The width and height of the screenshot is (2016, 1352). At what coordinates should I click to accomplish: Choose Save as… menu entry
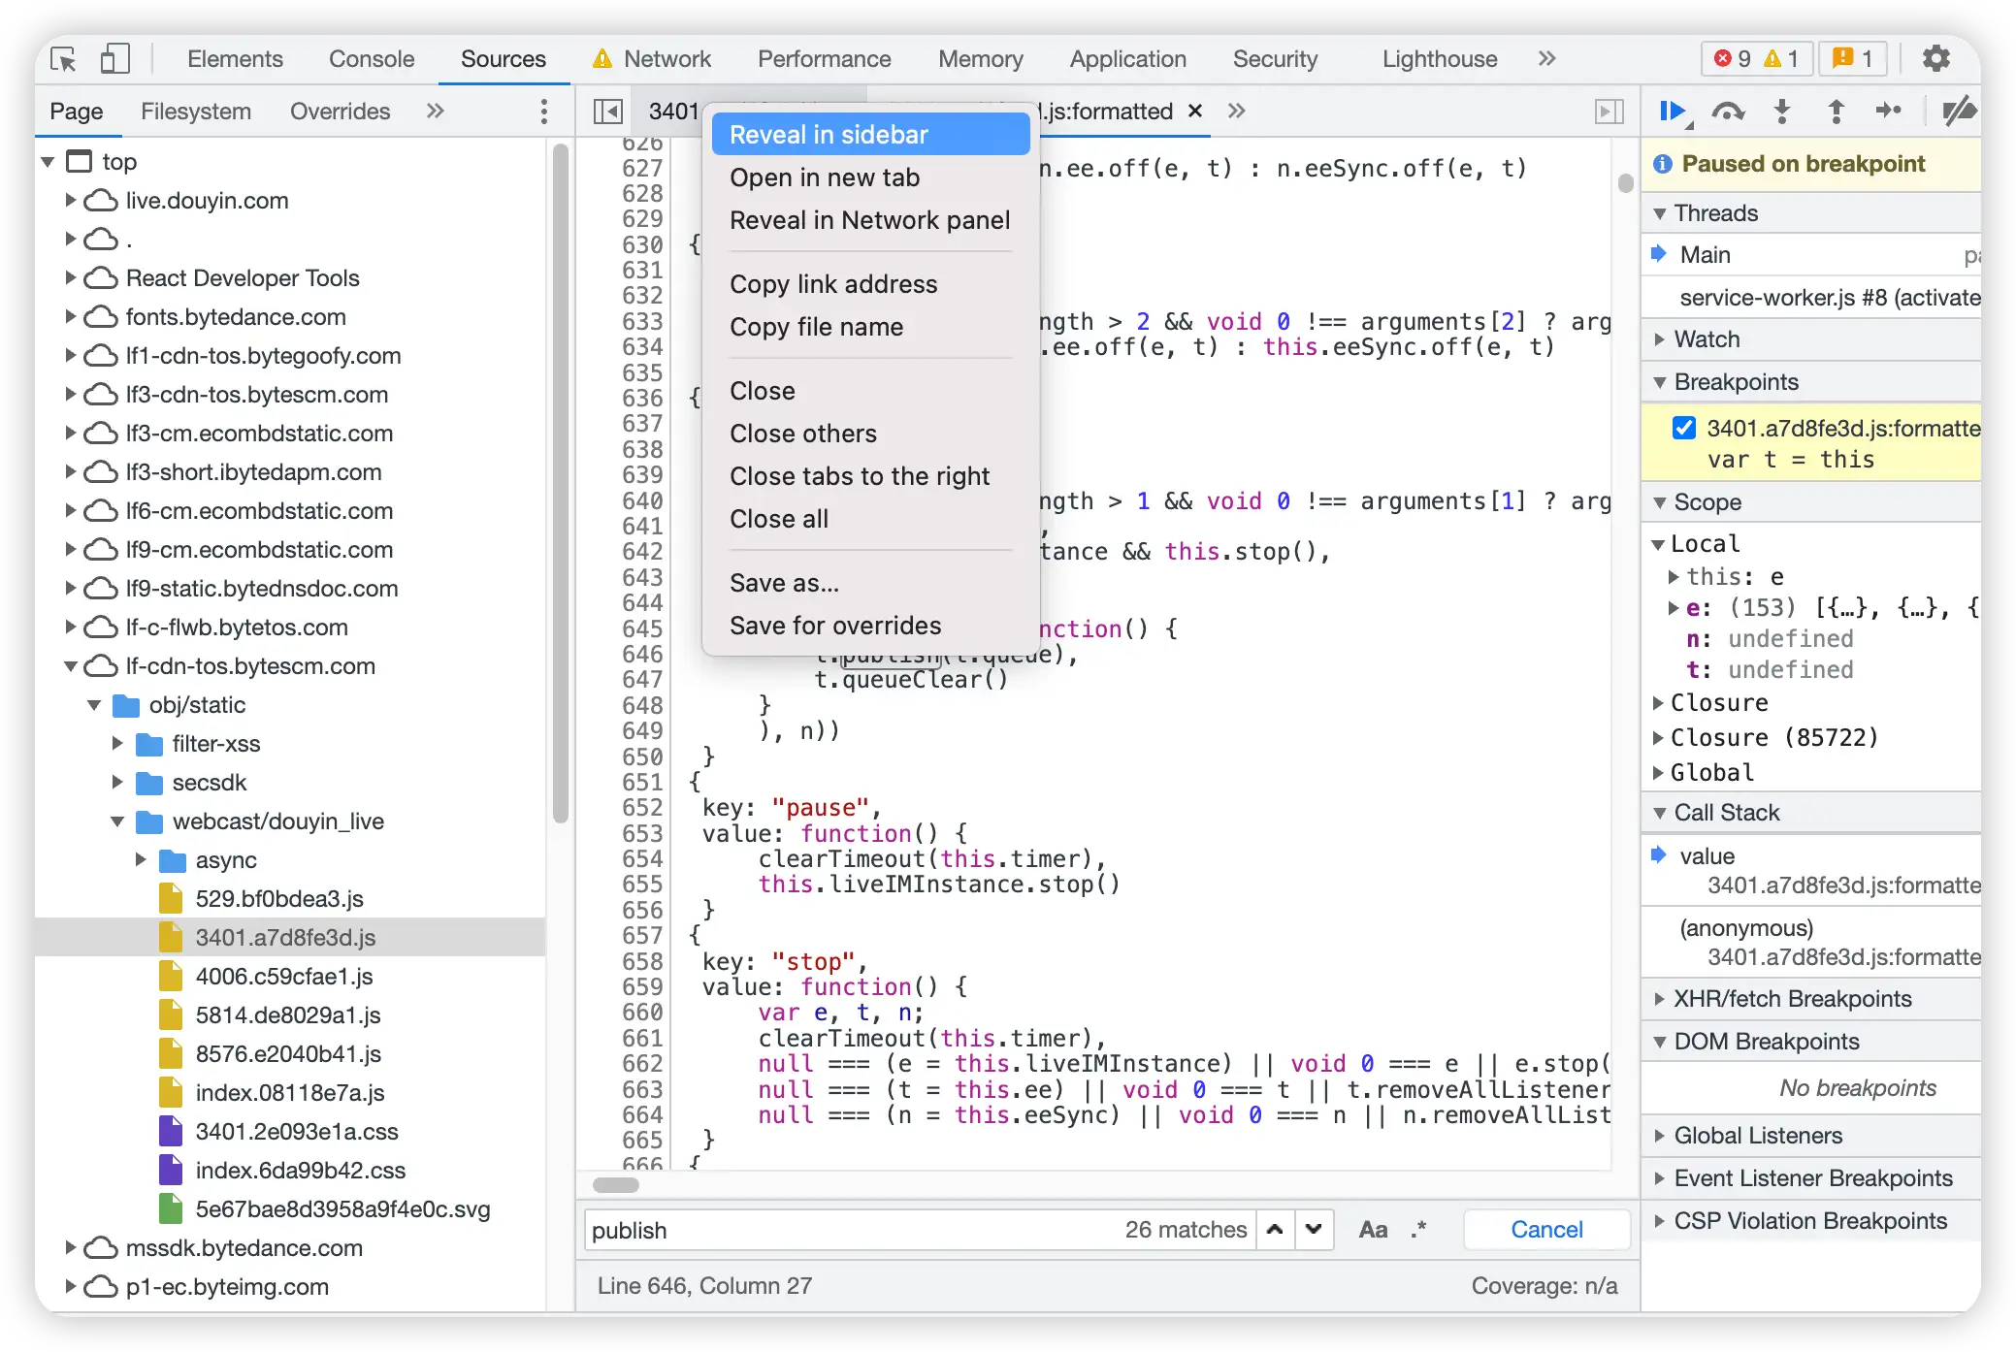[870, 583]
